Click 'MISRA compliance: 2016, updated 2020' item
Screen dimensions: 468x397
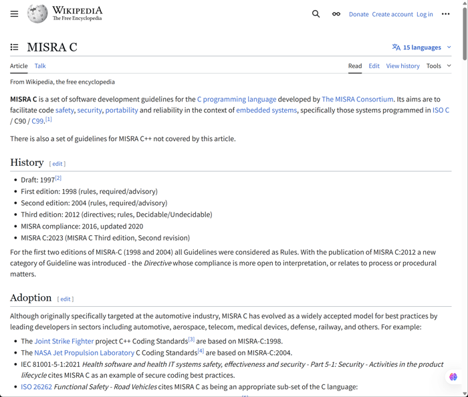pos(82,227)
